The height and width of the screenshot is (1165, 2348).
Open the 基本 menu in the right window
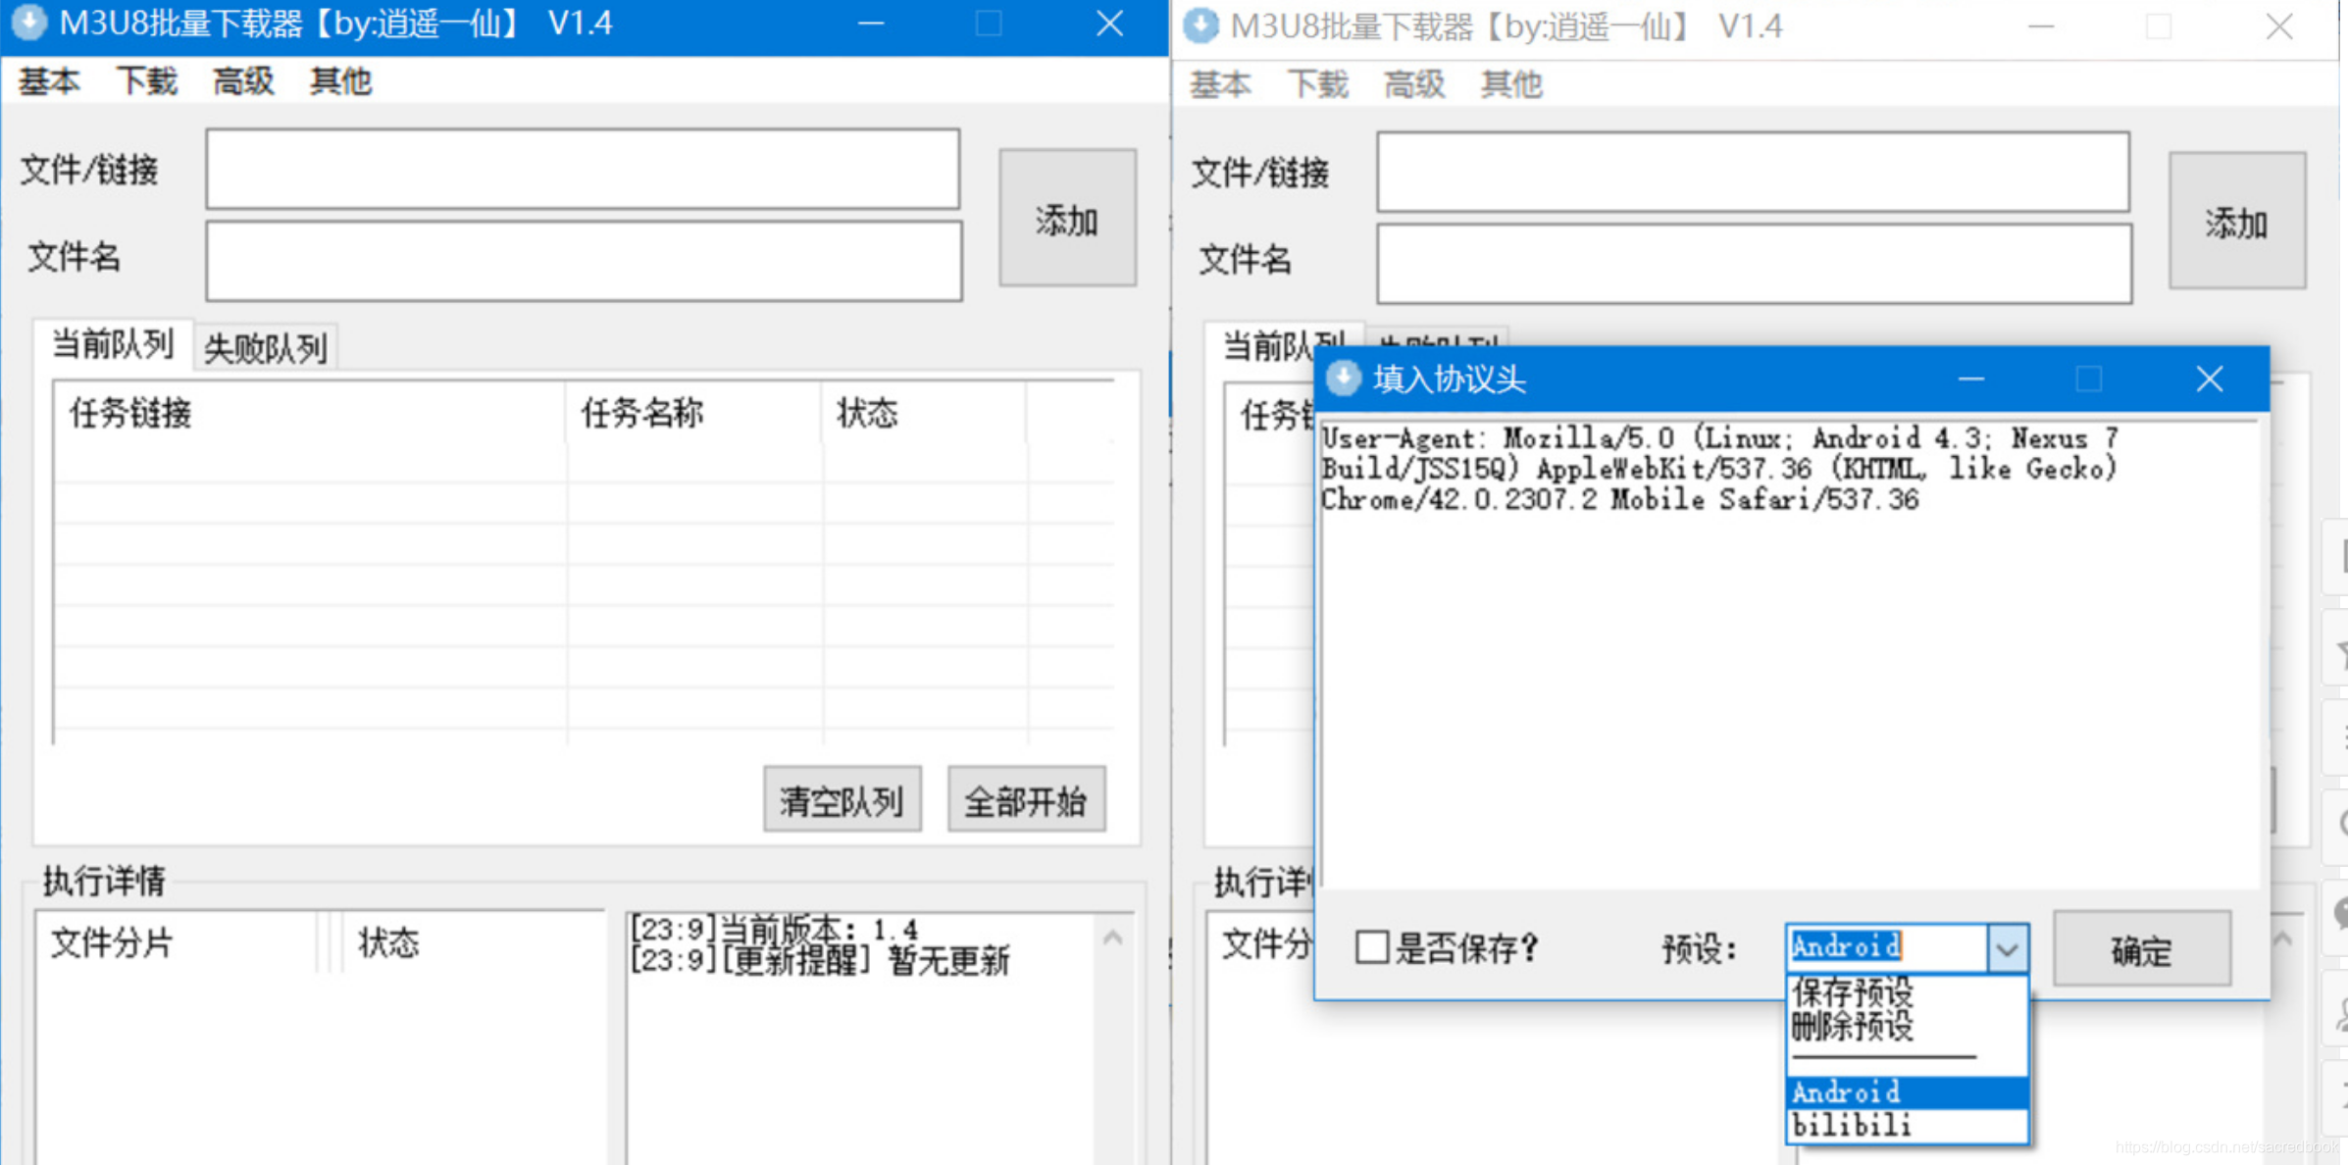(x=1220, y=84)
